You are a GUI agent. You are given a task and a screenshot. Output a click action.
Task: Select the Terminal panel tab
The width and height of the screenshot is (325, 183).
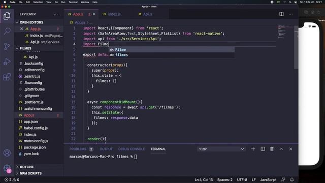click(158, 149)
